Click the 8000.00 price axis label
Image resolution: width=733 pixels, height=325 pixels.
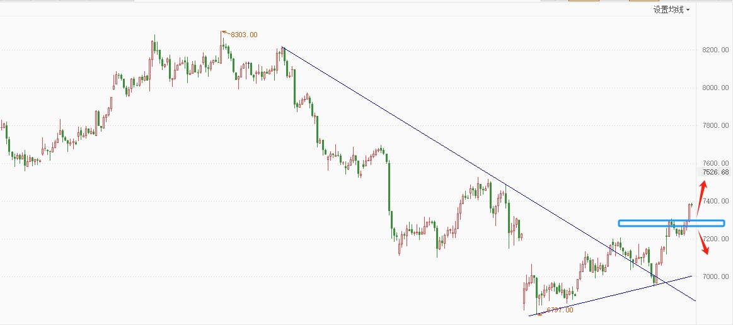click(x=716, y=88)
